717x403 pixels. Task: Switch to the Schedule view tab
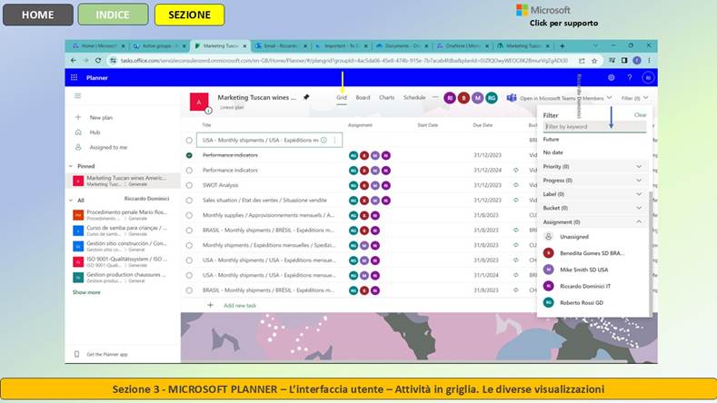point(414,97)
